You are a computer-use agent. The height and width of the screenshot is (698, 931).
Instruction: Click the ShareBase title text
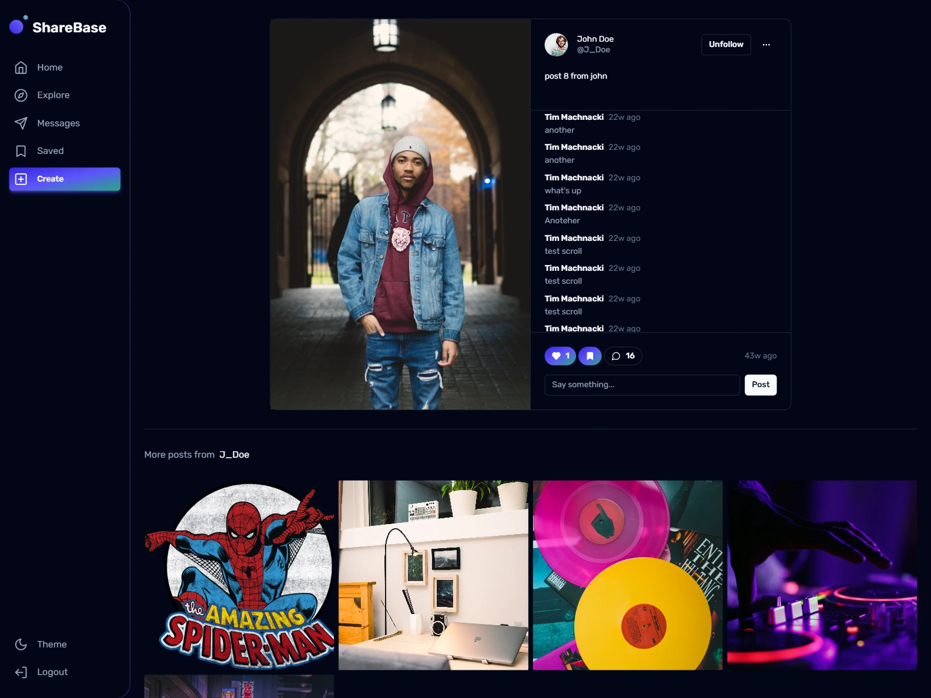coord(69,28)
